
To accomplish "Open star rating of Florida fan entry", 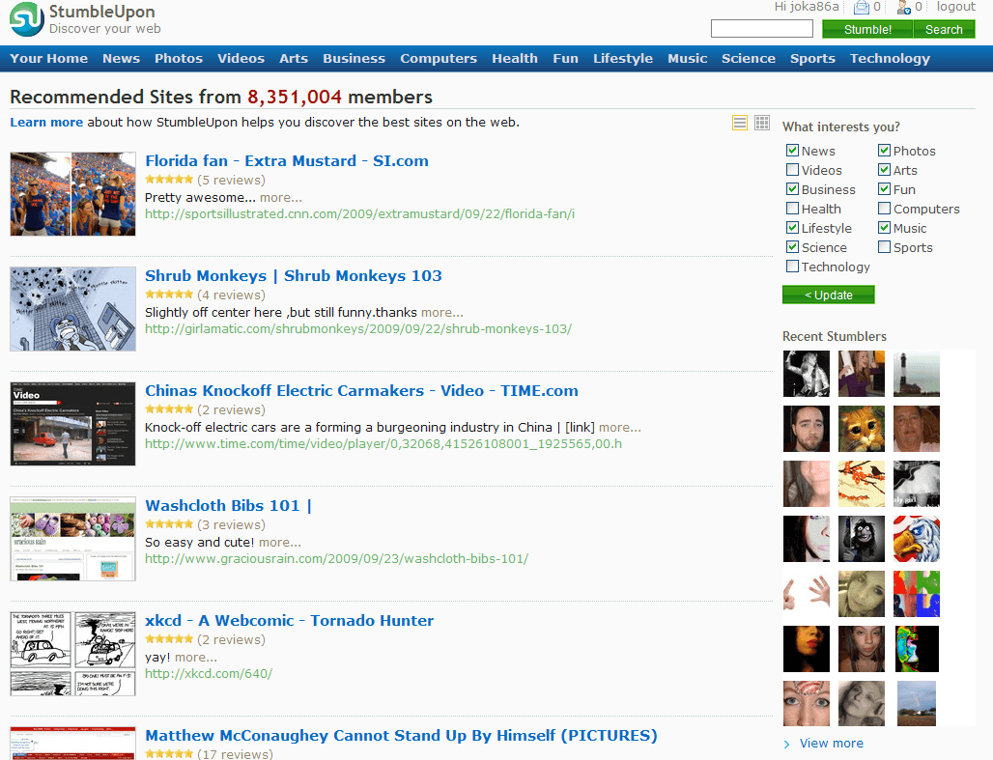I will point(168,180).
